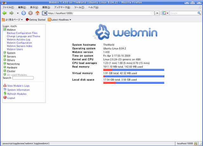Expand the Others category
This screenshot has width=203, height=146.
(x=5, y=60)
